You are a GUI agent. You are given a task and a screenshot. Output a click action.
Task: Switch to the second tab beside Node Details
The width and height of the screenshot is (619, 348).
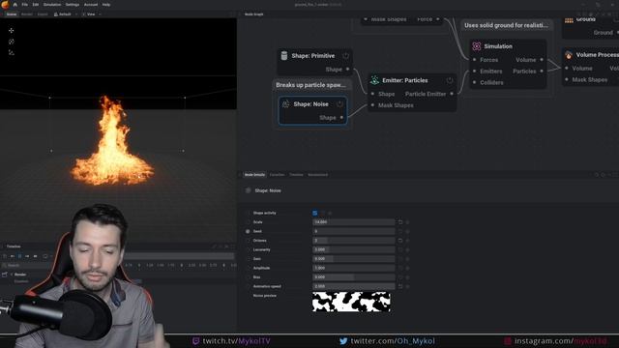277,175
